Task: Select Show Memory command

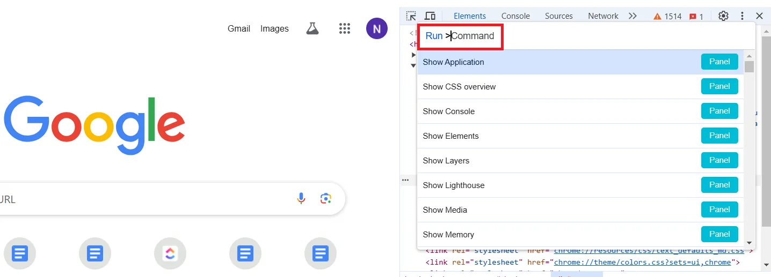Action: (580, 235)
